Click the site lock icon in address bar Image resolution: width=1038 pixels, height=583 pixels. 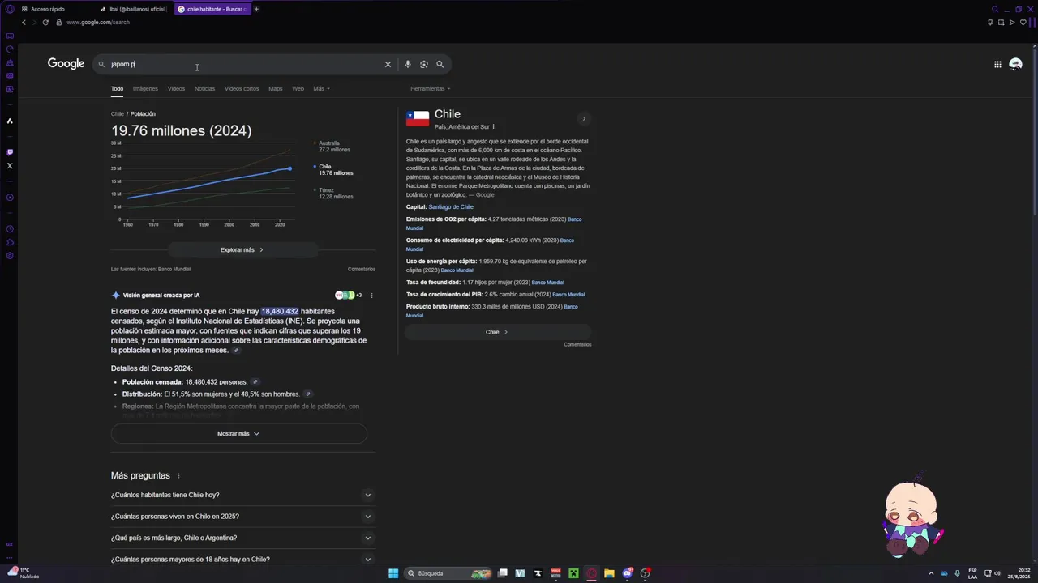pos(58,23)
